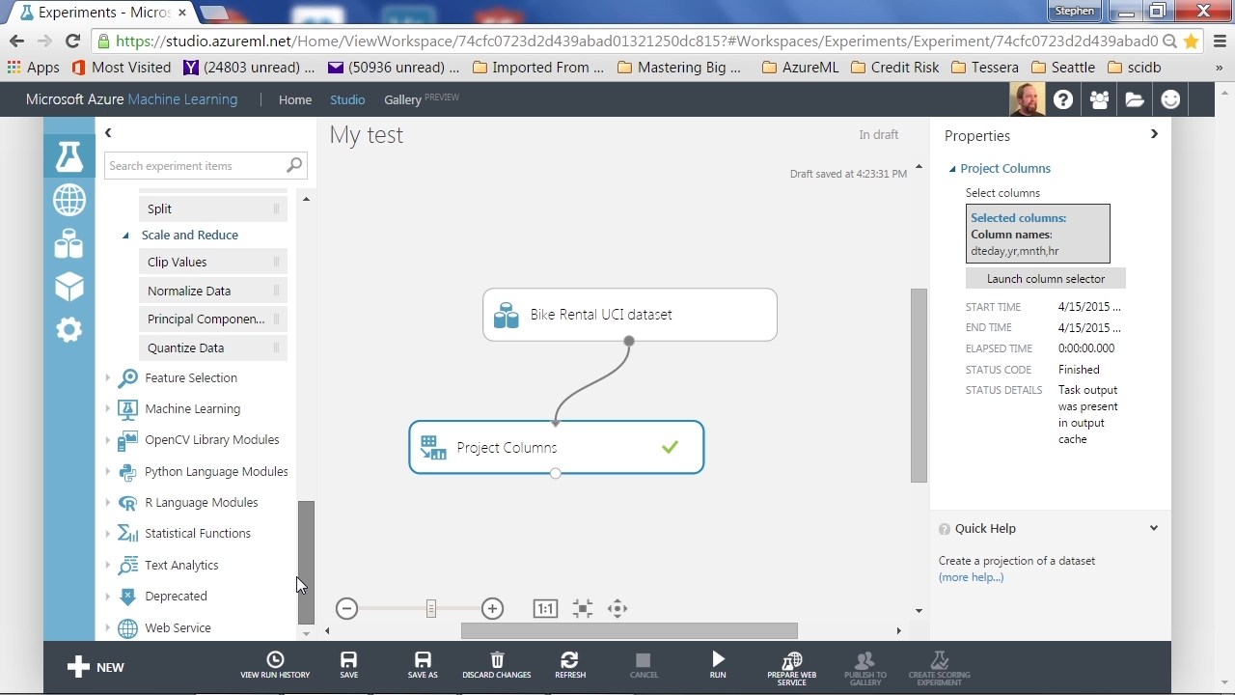This screenshot has width=1235, height=695.
Task: Click the Bike Rental UCI dataset module icon
Action: (506, 315)
